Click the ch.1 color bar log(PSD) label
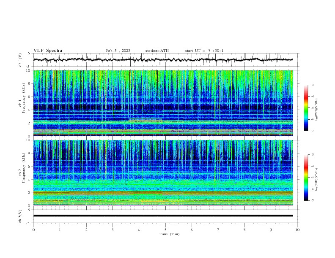The height and width of the screenshot is (258, 335). click(316, 110)
